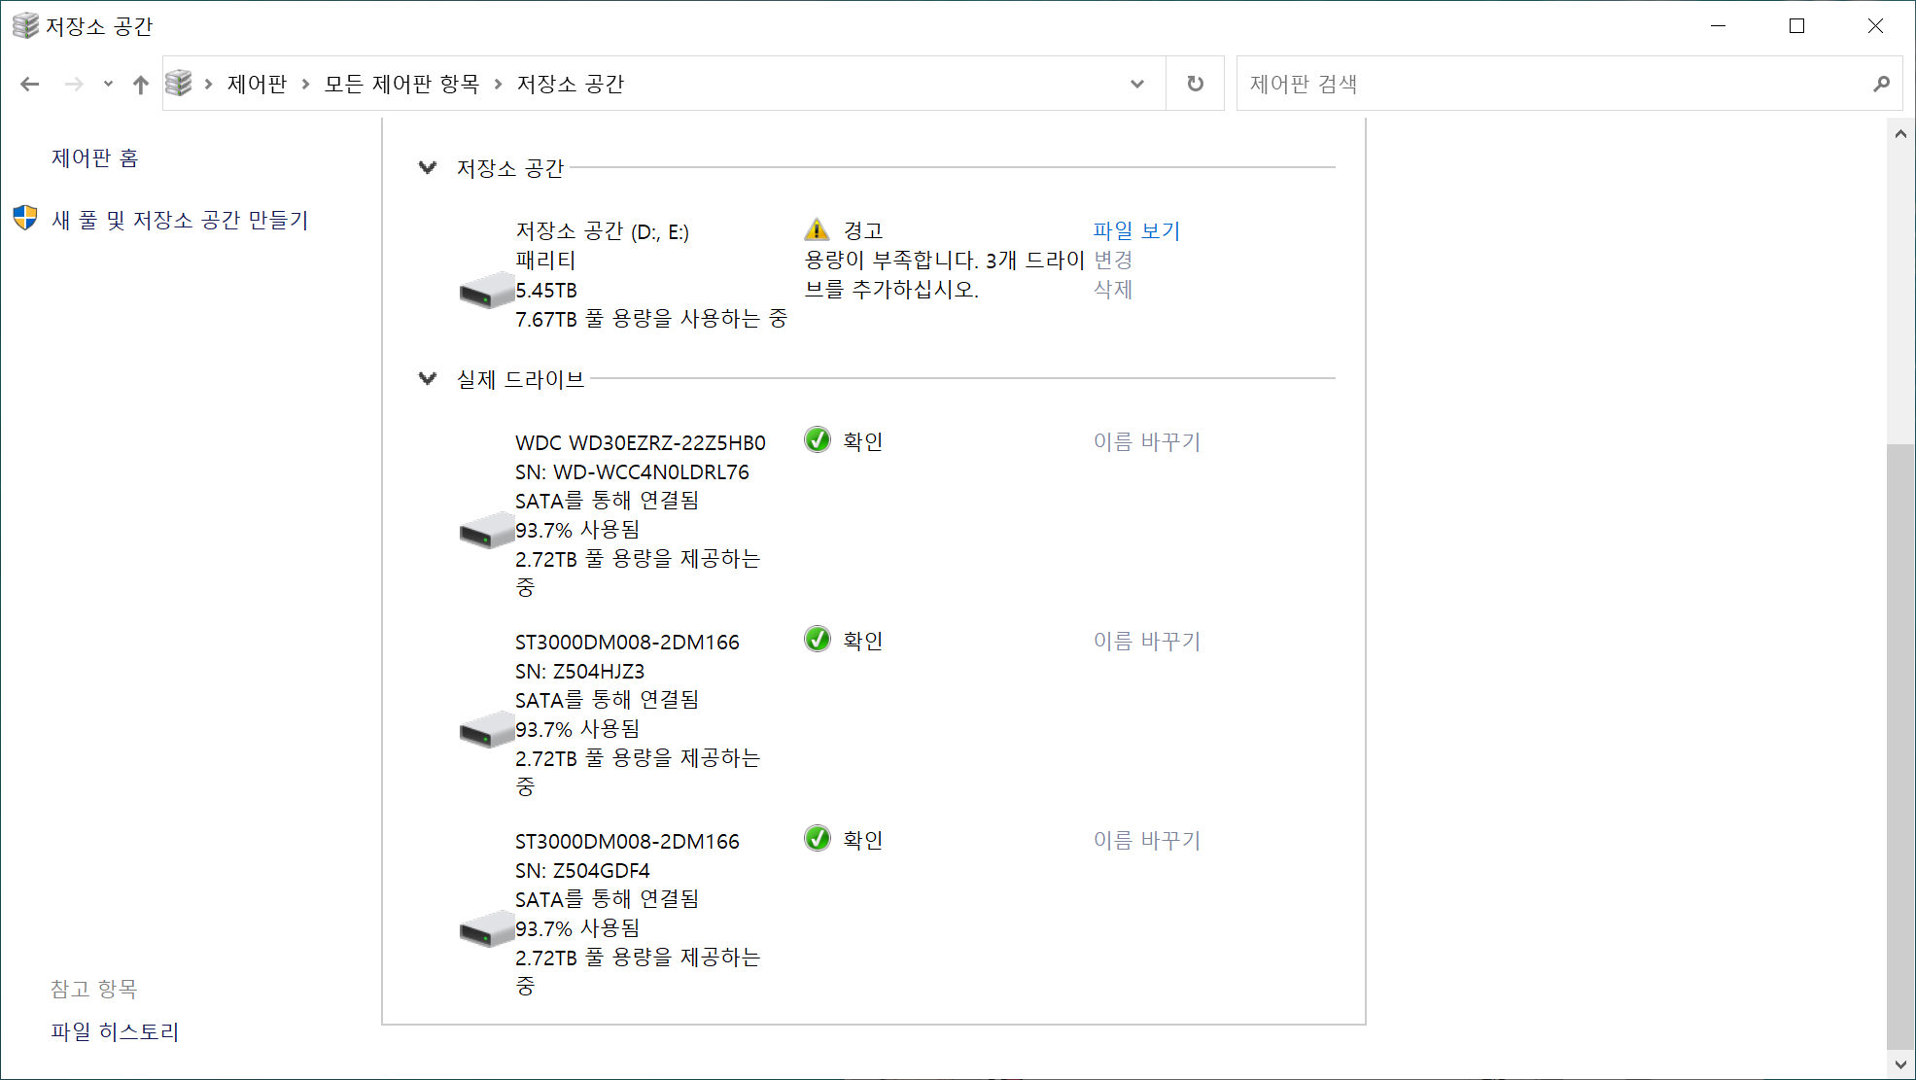
Task: Click the search magnifier icon
Action: click(x=1881, y=85)
